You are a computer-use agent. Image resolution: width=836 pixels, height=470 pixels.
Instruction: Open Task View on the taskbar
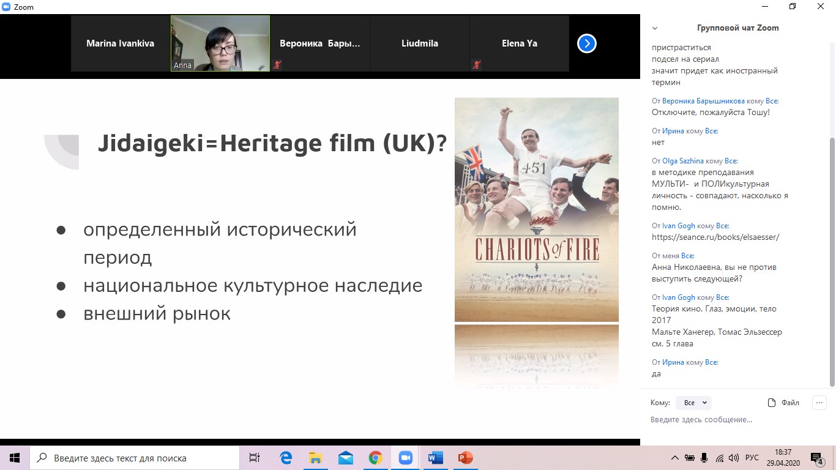pos(255,458)
